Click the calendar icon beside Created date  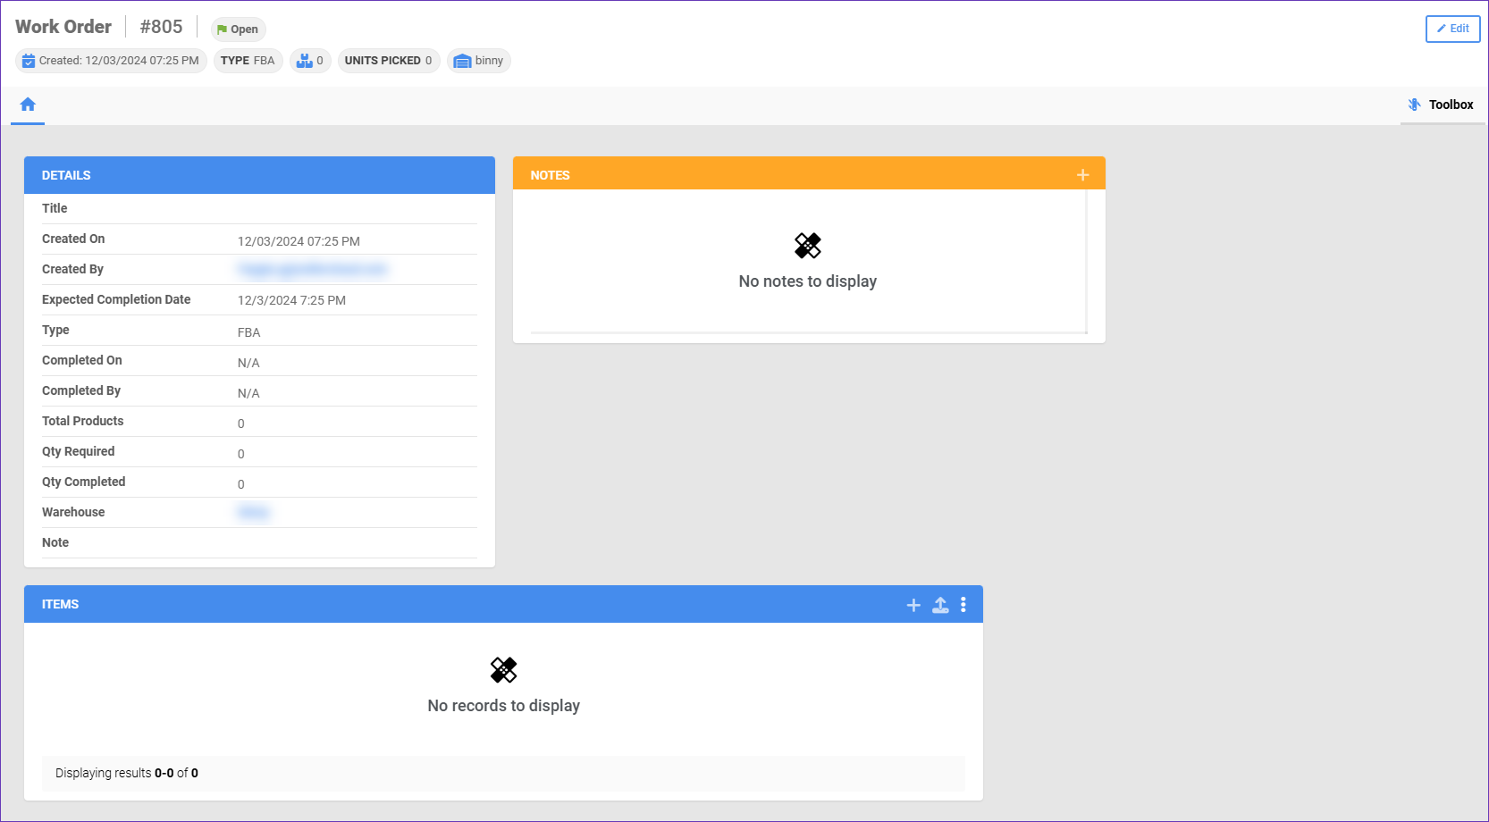(29, 61)
